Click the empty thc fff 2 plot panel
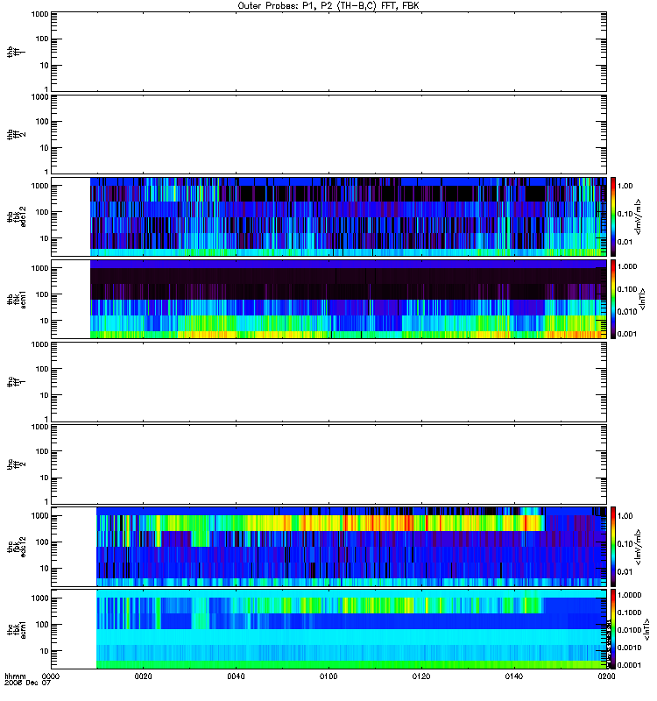The image size is (657, 701). (328, 464)
